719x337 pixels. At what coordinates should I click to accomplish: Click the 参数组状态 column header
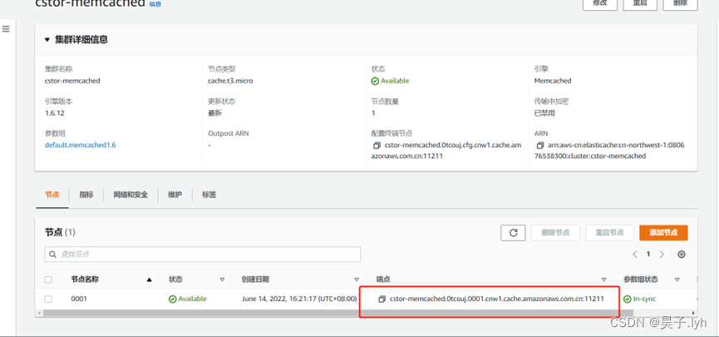641,279
